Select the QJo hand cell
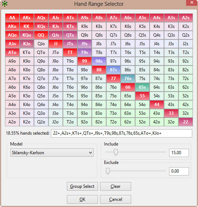The image size is (198, 207). 41,44
